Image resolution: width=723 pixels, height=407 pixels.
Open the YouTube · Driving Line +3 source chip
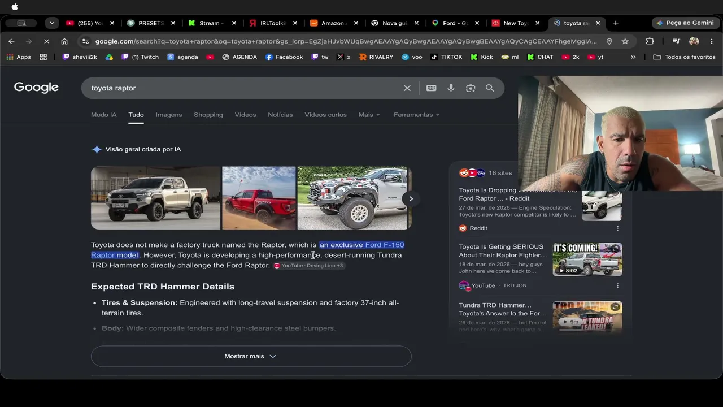[309, 266]
